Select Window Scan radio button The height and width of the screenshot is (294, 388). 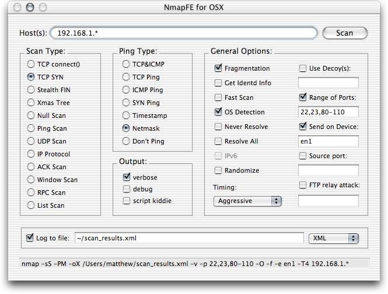click(x=31, y=180)
